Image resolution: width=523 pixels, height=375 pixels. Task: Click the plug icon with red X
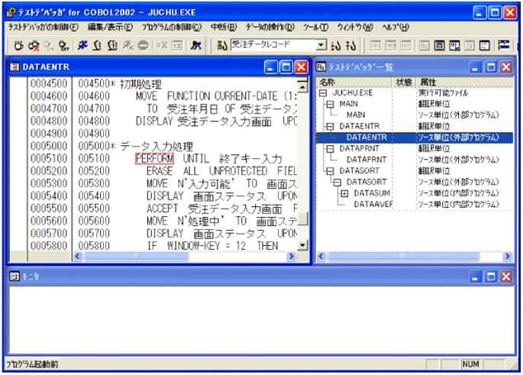pyautogui.click(x=34, y=45)
